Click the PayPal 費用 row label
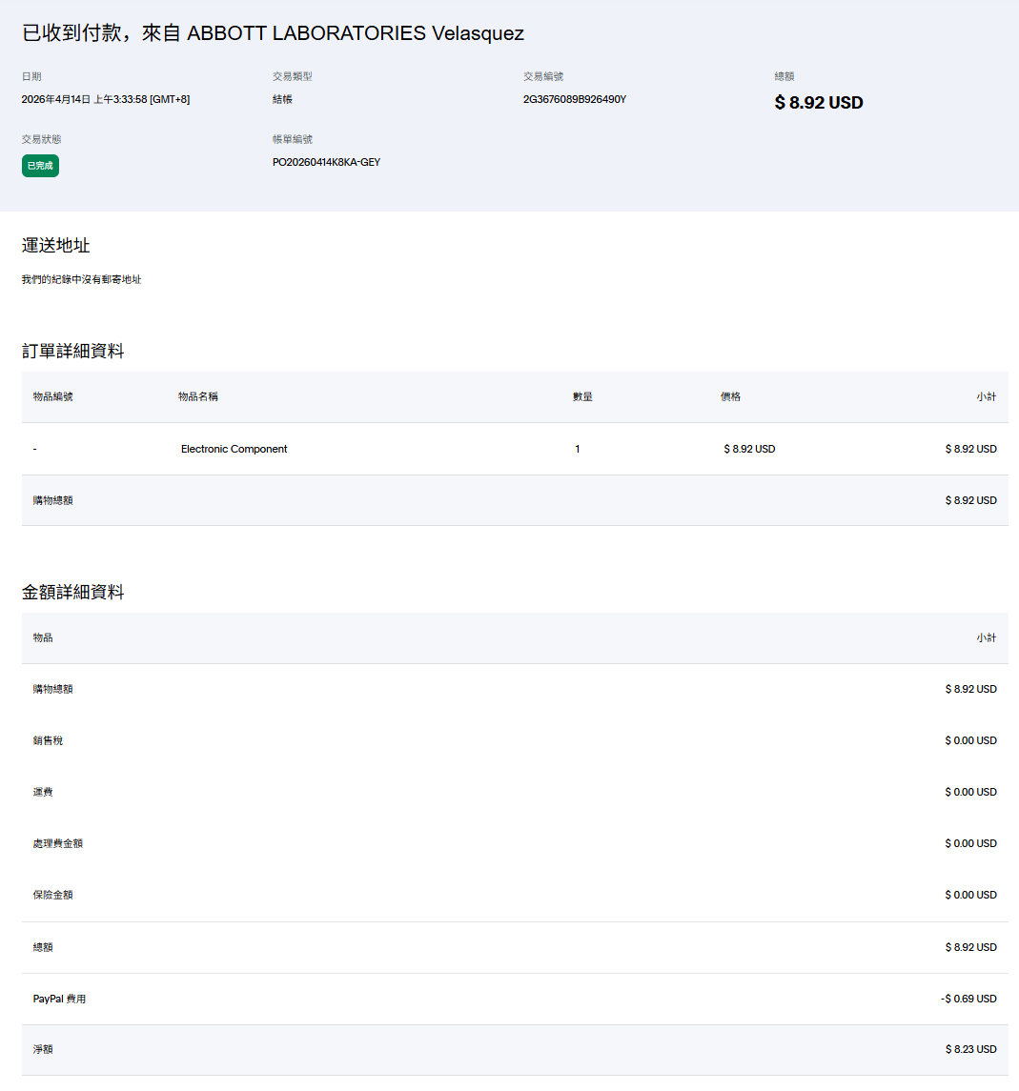The image size is (1019, 1091). [59, 999]
